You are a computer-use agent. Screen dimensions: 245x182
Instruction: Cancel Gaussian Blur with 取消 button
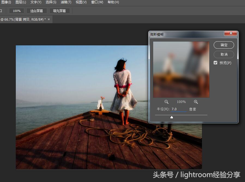(x=224, y=54)
